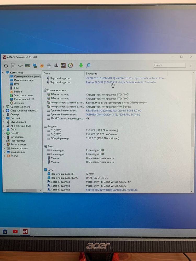Viewport: 196px width, 261px height.
Task: Expand the Системная плата node
Action: click(4, 107)
